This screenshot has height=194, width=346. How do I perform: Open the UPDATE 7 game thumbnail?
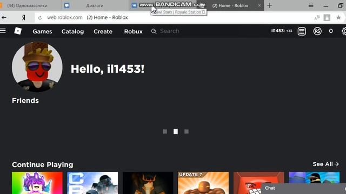pyautogui.click(x=203, y=183)
